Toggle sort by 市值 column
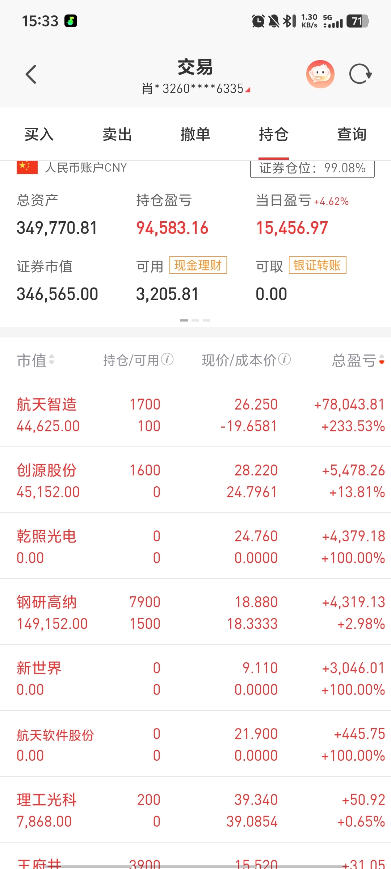391x869 pixels. click(35, 360)
